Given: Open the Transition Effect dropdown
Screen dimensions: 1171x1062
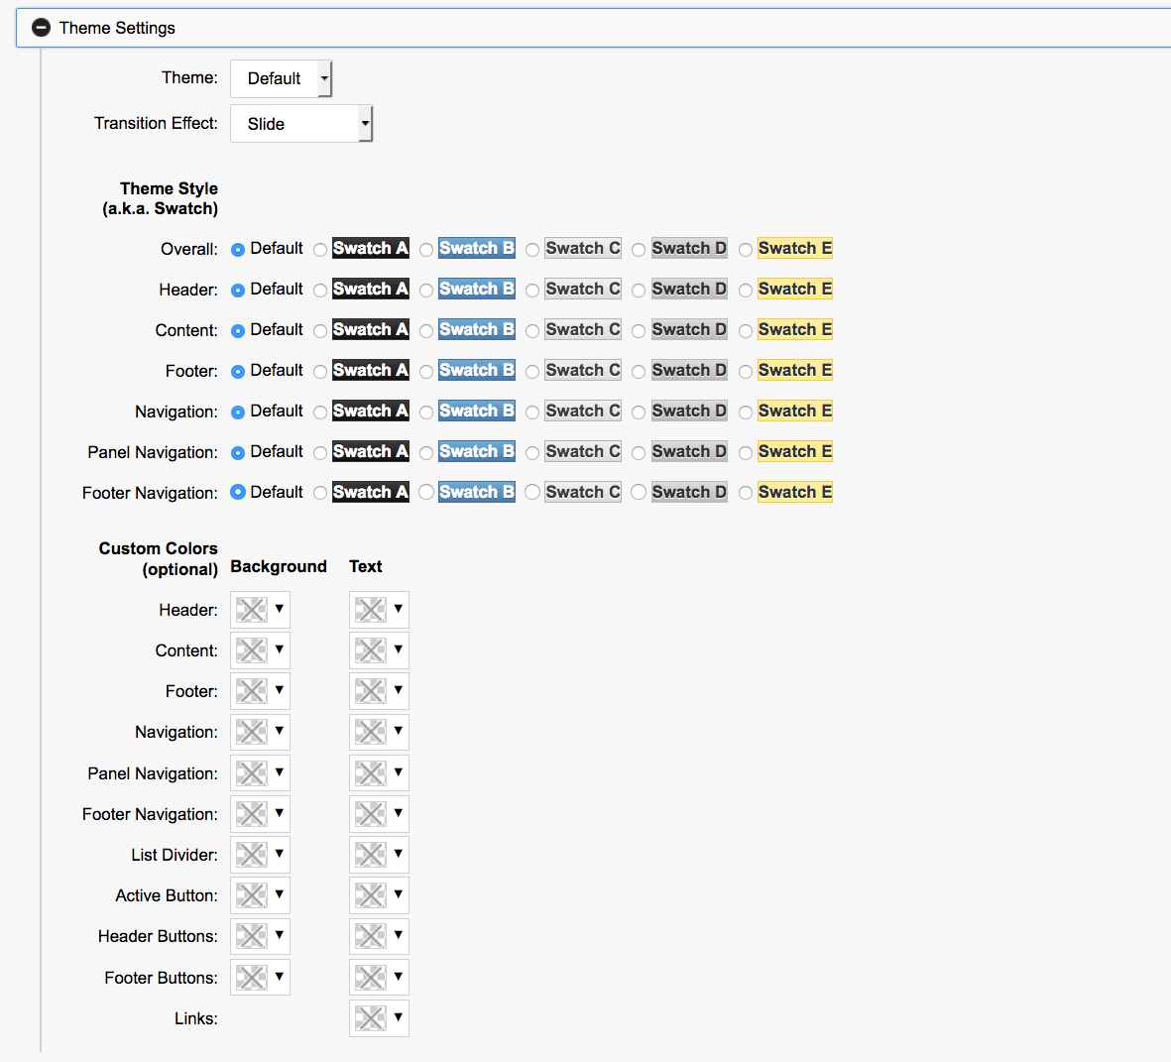Looking at the screenshot, I should tap(301, 124).
